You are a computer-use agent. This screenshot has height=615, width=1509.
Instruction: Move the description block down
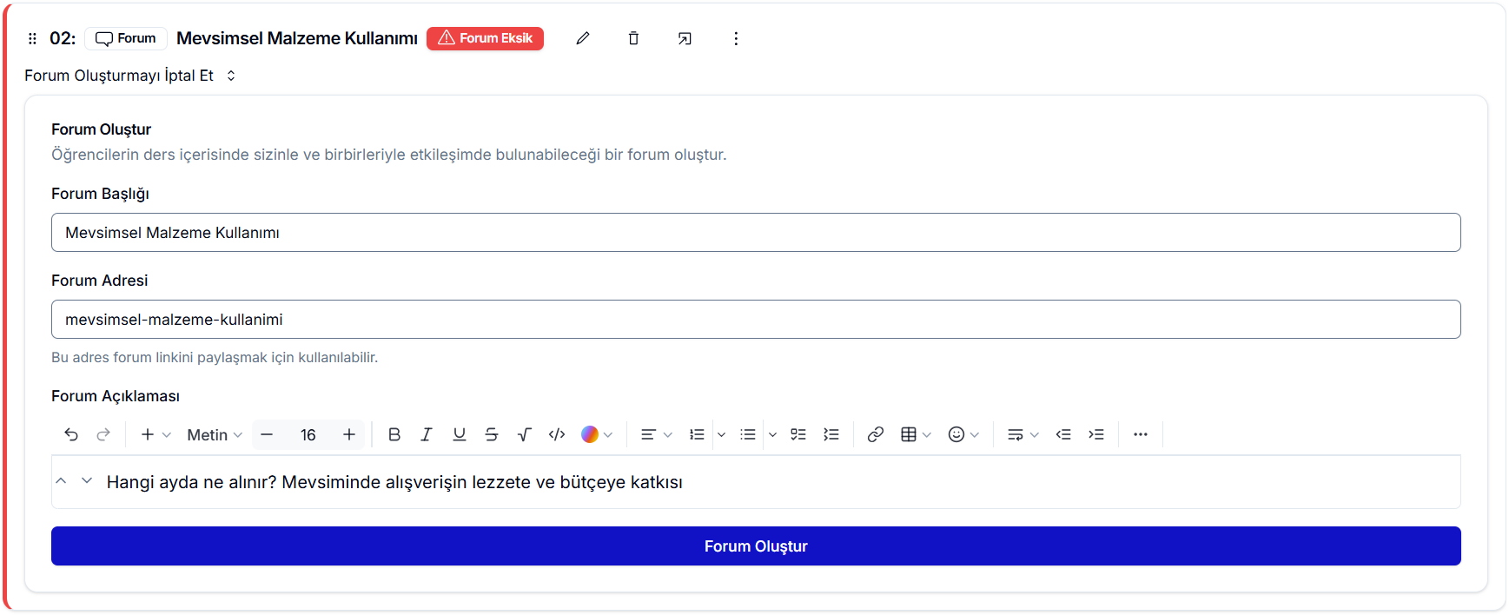(87, 480)
